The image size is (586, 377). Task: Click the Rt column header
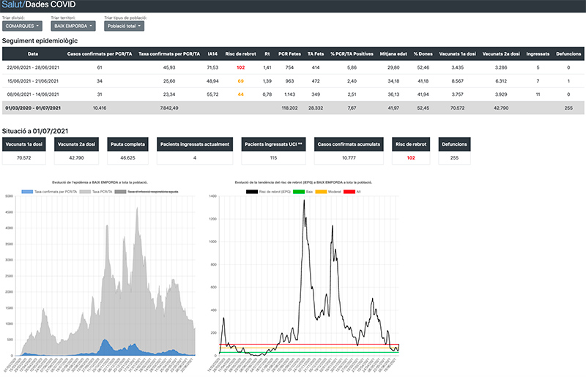click(x=267, y=53)
